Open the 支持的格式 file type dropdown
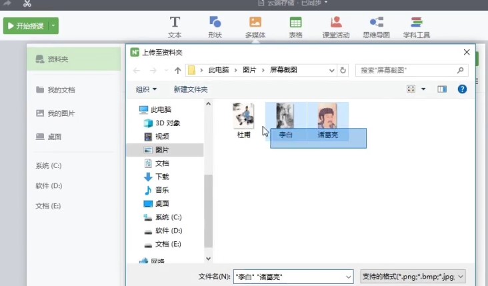The height and width of the screenshot is (286, 488). click(x=413, y=277)
